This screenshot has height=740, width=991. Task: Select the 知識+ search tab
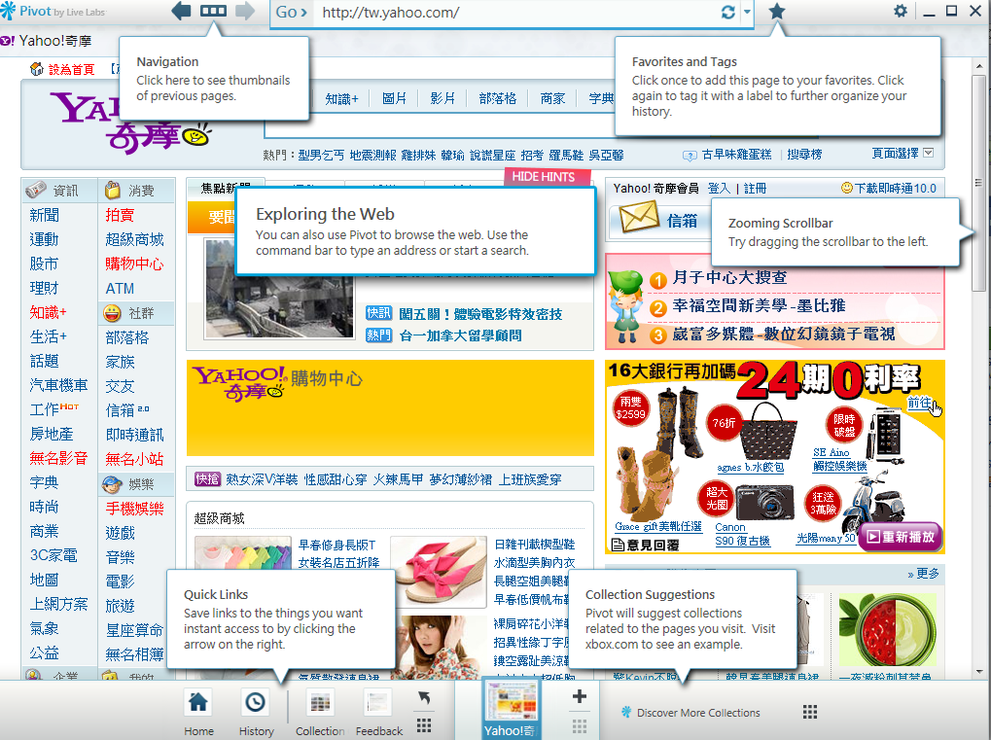(341, 98)
